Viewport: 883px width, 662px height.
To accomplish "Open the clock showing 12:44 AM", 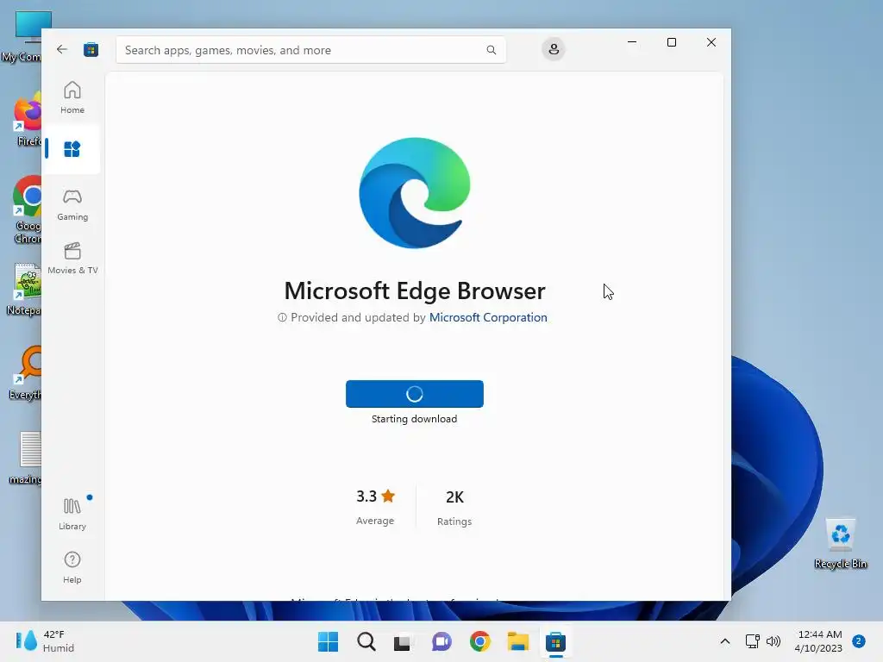I will coord(818,641).
